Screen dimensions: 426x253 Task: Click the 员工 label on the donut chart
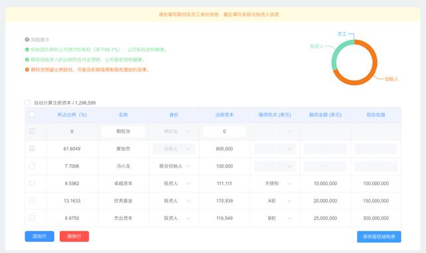[342, 34]
